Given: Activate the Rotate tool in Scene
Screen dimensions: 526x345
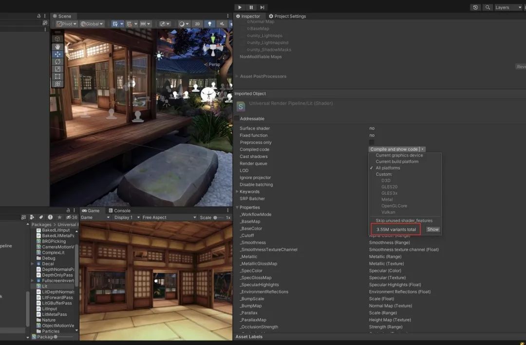Looking at the screenshot, I should [x=57, y=61].
